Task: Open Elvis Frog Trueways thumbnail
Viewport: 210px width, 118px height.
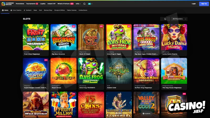Action: click(x=91, y=71)
